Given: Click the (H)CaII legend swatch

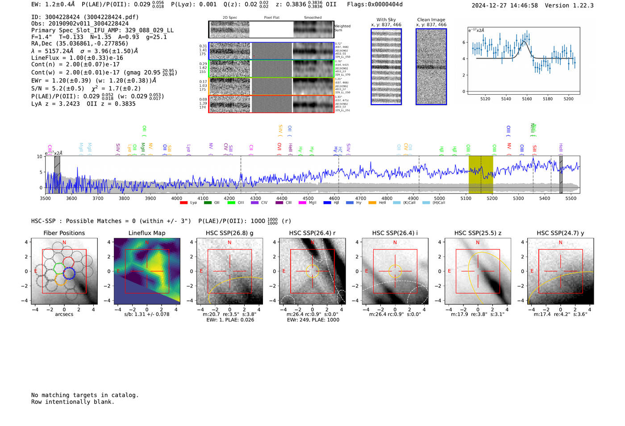Looking at the screenshot, I should pyautogui.click(x=426, y=203).
